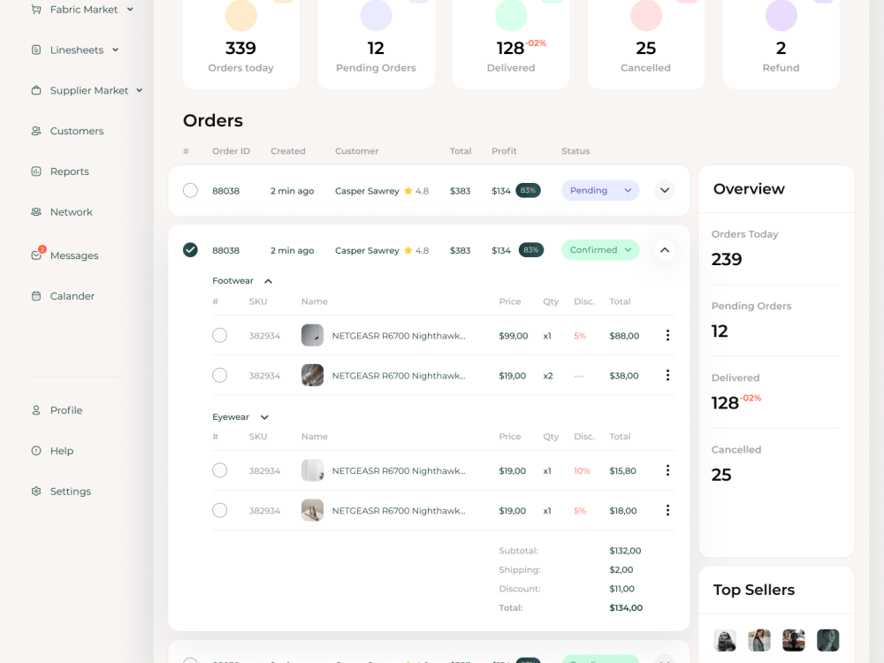Select the Eyewear item totaling $18,00

(x=220, y=511)
